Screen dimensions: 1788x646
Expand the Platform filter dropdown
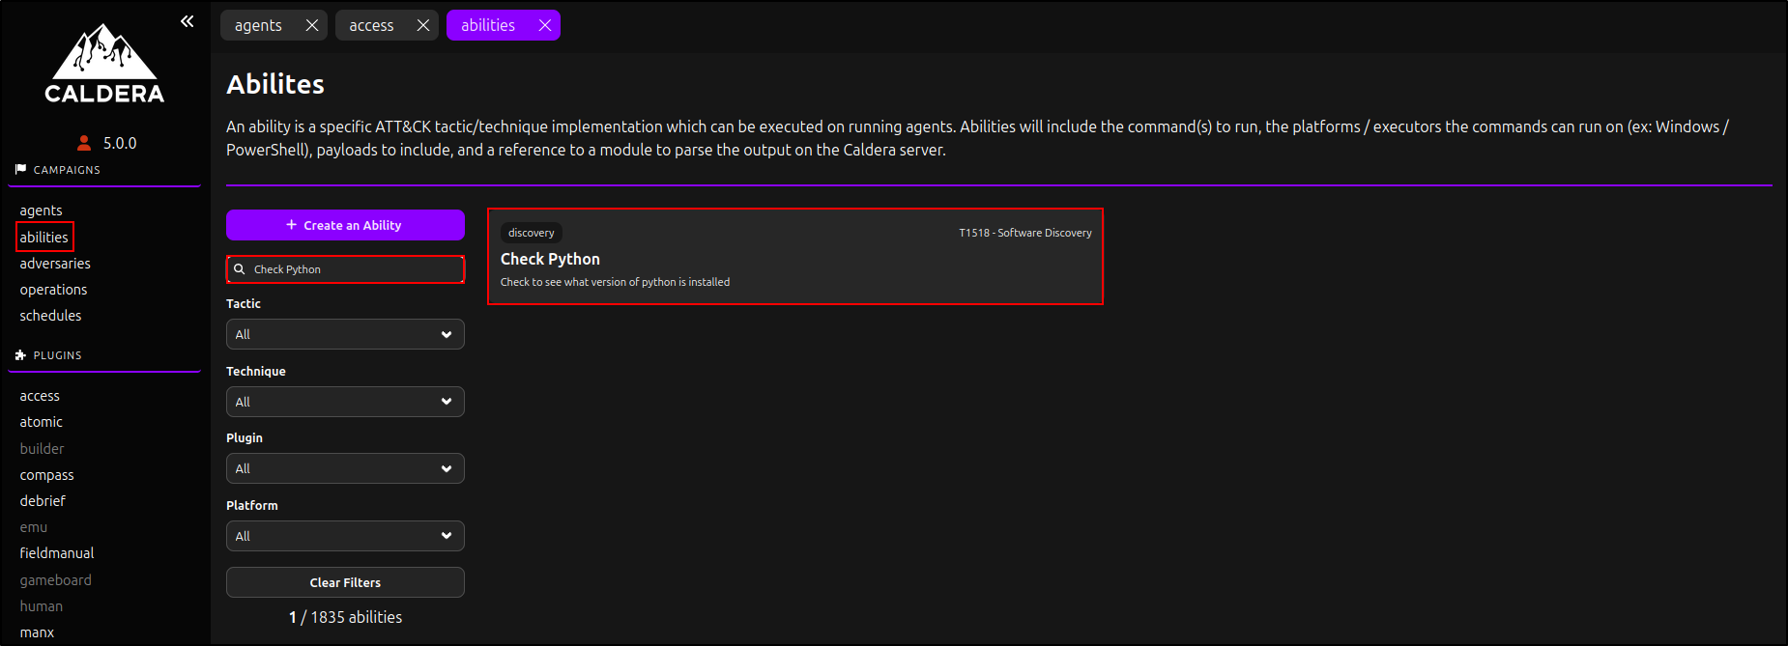click(x=345, y=536)
